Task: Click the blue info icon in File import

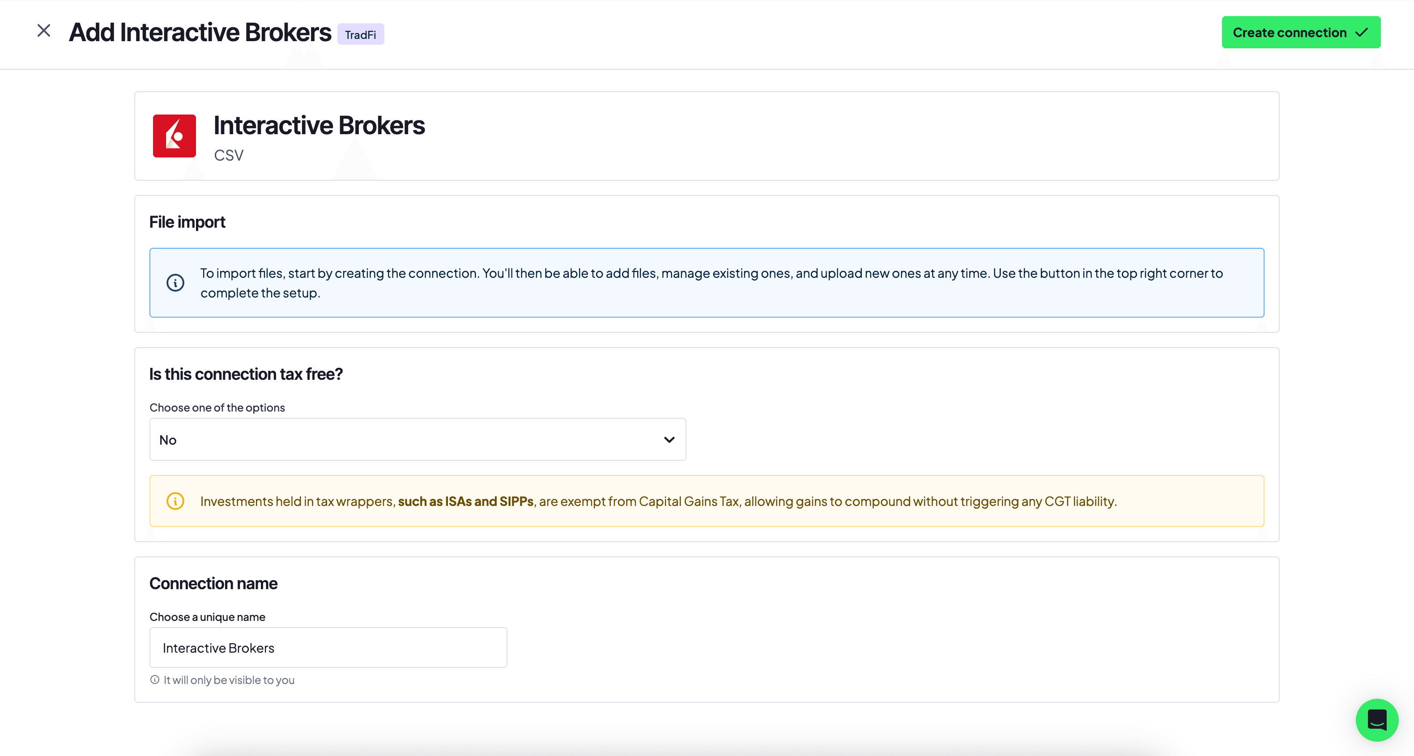Action: click(x=175, y=283)
